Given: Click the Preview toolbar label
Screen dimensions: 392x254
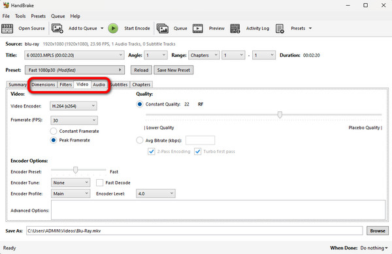Looking at the screenshot, I should tap(216, 29).
